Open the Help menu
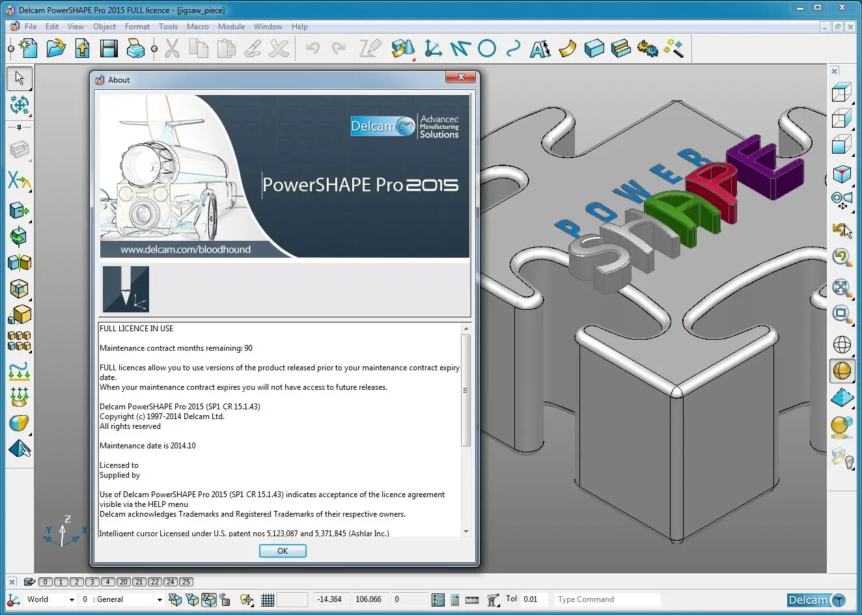 [x=299, y=27]
